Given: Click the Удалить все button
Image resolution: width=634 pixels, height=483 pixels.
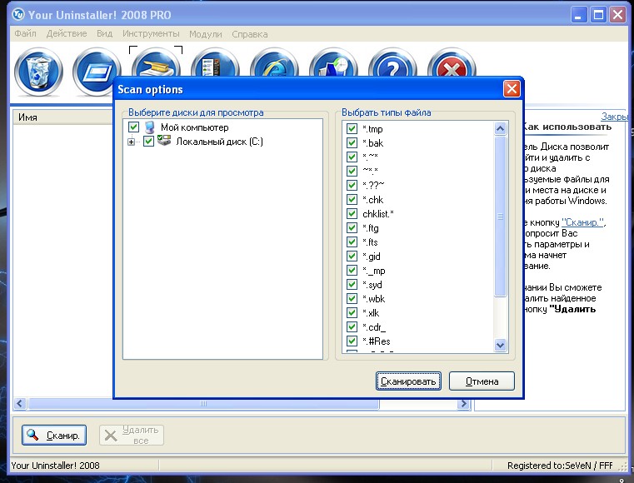Looking at the screenshot, I should pyautogui.click(x=132, y=435).
